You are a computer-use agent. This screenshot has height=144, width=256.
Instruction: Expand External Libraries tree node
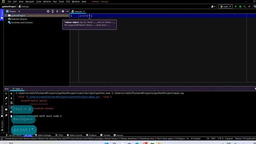(6, 19)
